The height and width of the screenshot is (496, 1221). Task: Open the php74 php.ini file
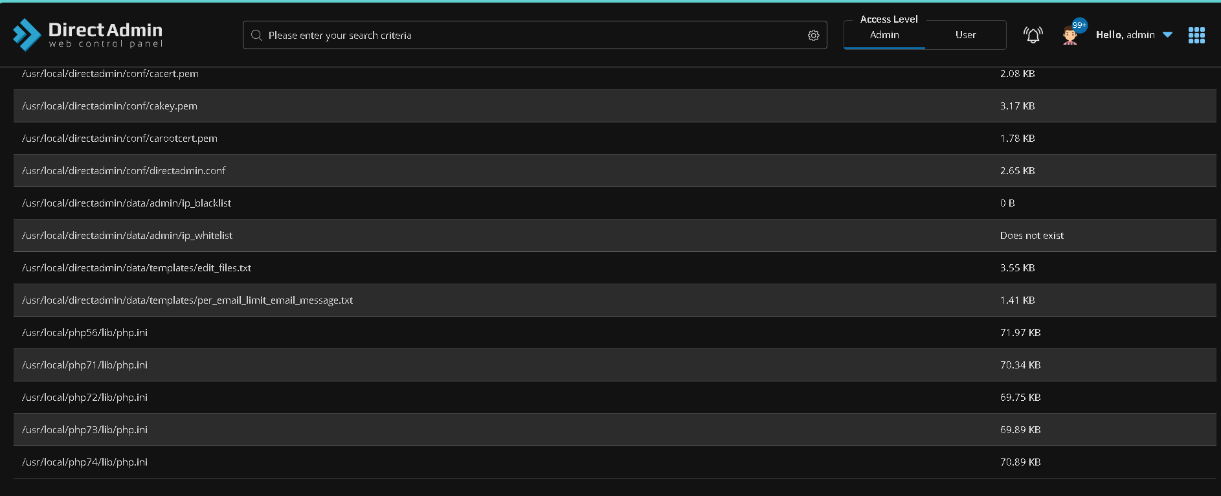click(85, 462)
